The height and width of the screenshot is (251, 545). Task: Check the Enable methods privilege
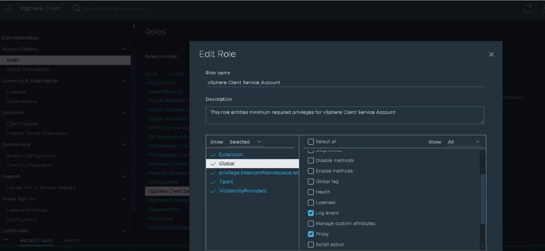point(311,171)
